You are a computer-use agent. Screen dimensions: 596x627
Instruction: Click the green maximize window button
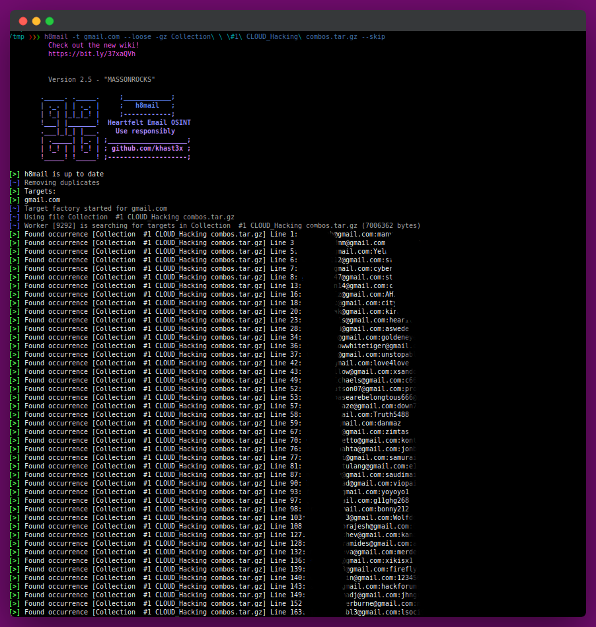pyautogui.click(x=50, y=21)
